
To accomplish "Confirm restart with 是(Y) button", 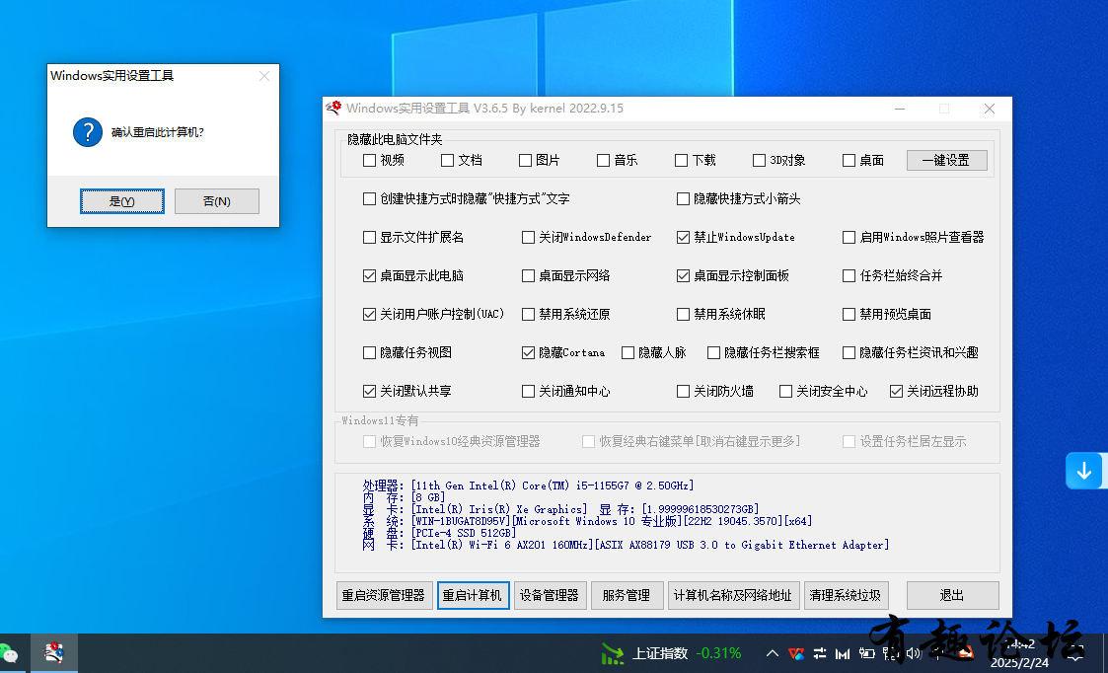I will (x=122, y=200).
